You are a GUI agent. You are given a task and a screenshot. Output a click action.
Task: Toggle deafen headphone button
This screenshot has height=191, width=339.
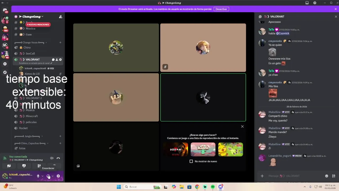[48, 176]
